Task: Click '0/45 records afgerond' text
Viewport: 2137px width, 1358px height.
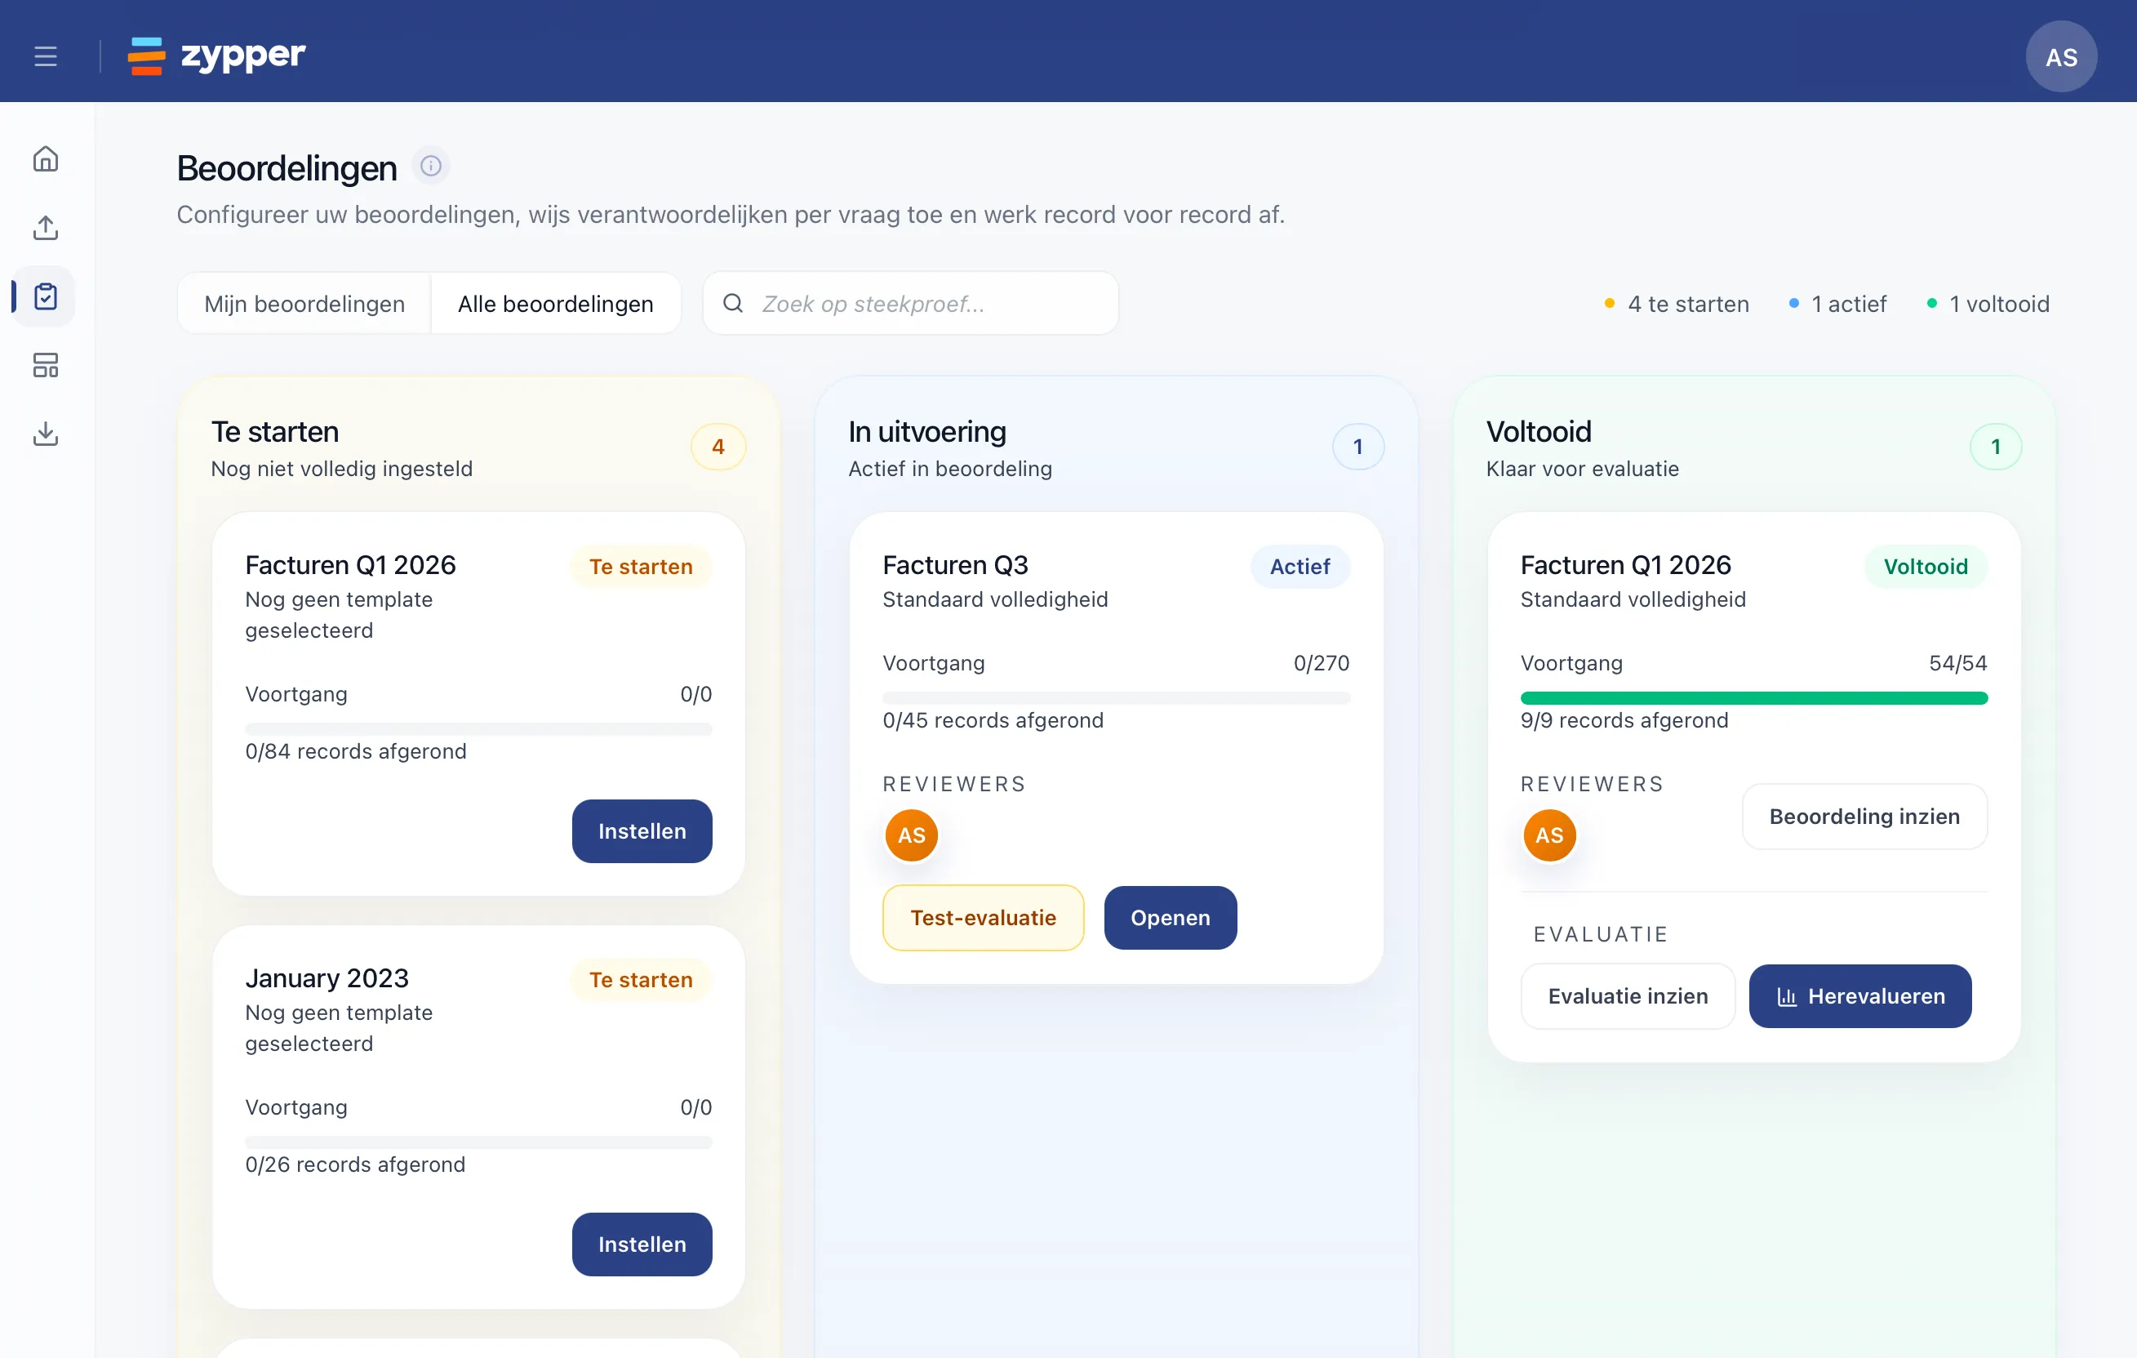Action: tap(993, 719)
